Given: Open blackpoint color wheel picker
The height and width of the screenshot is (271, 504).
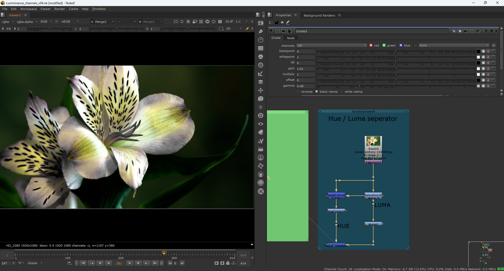Looking at the screenshot, I should point(483,51).
